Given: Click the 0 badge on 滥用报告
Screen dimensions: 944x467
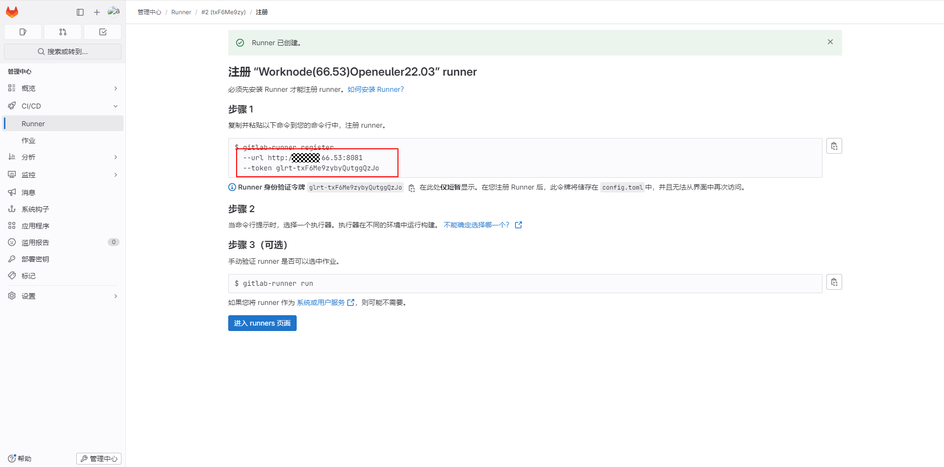Looking at the screenshot, I should (114, 242).
